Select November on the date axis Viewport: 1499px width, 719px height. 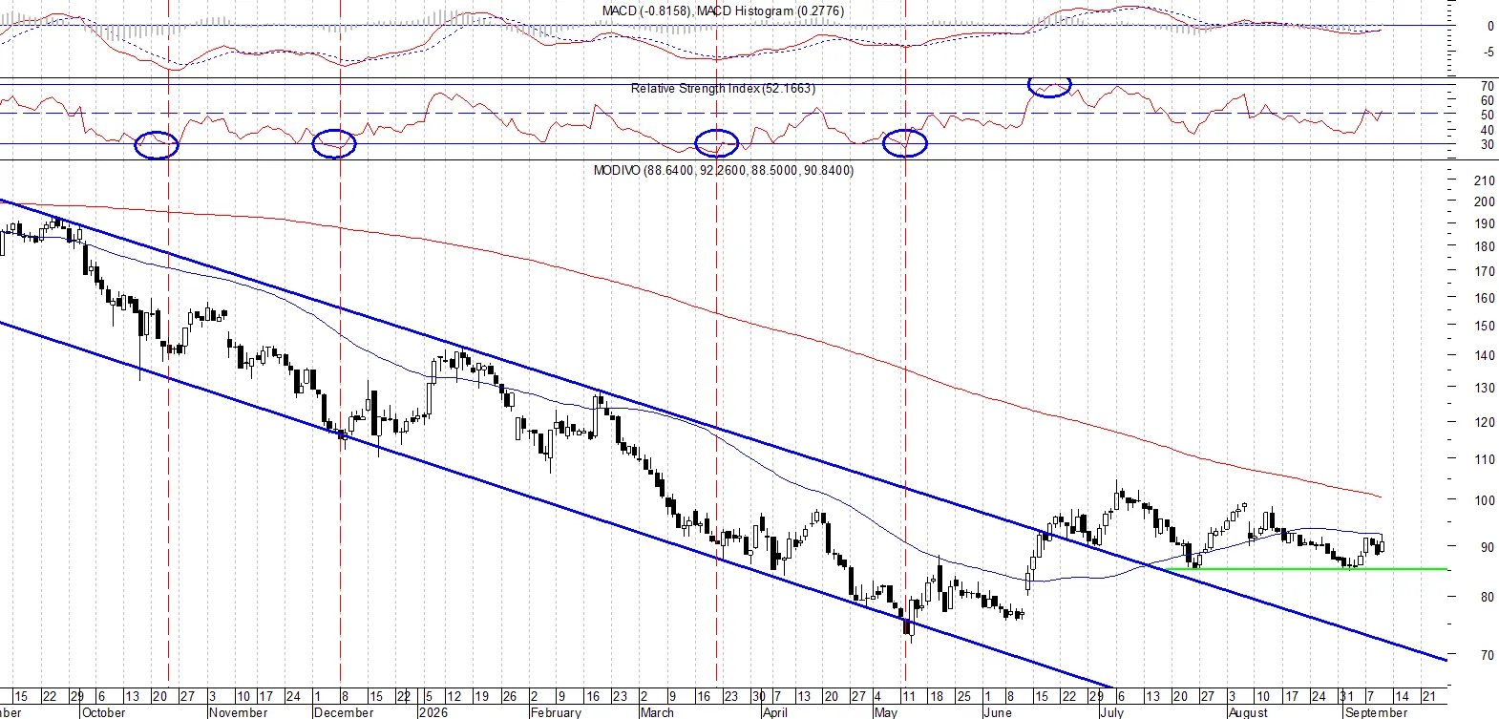pyautogui.click(x=238, y=712)
